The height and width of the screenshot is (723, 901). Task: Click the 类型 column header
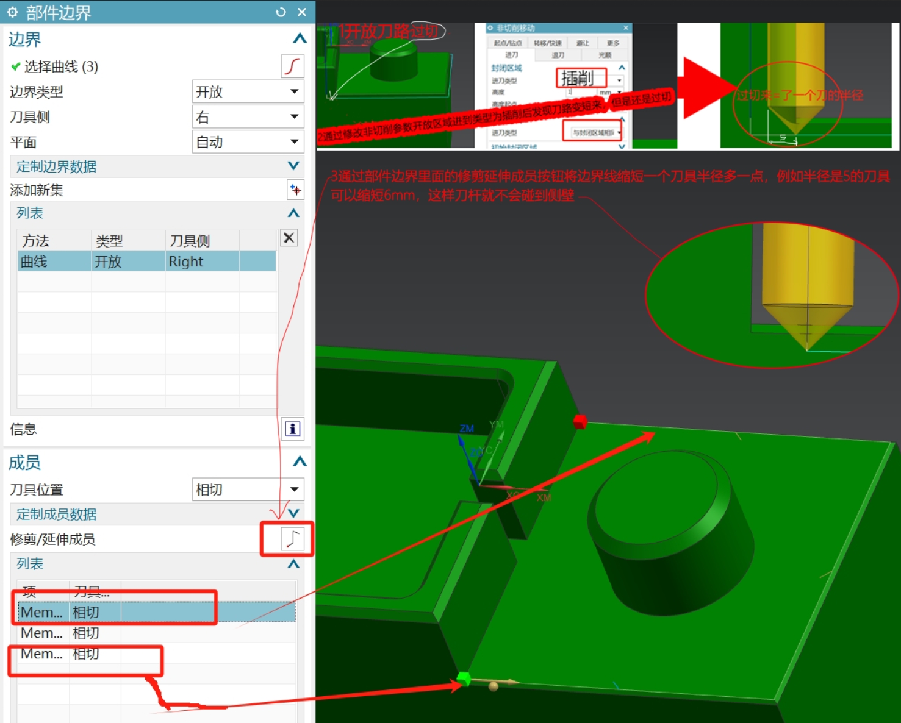coord(128,241)
